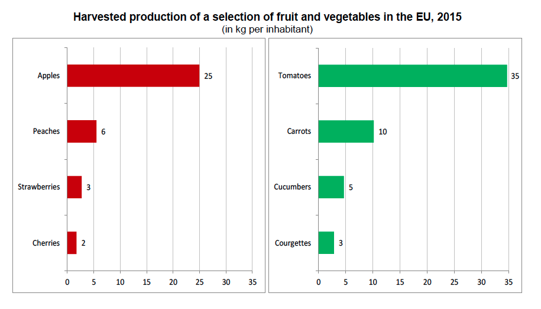The image size is (541, 309).
Task: Click the Cucumbers category label
Action: point(293,187)
